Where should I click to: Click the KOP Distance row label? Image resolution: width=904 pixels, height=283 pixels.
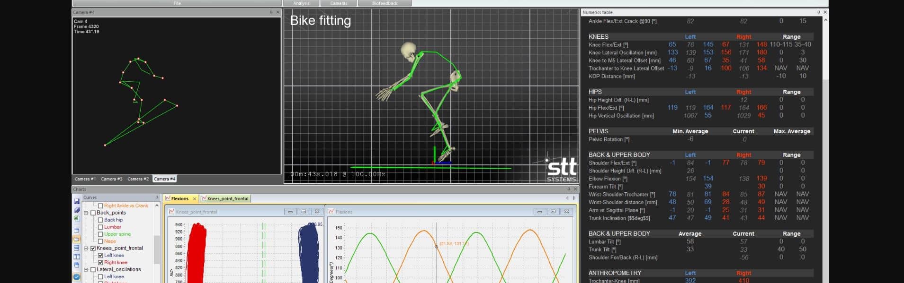click(611, 77)
